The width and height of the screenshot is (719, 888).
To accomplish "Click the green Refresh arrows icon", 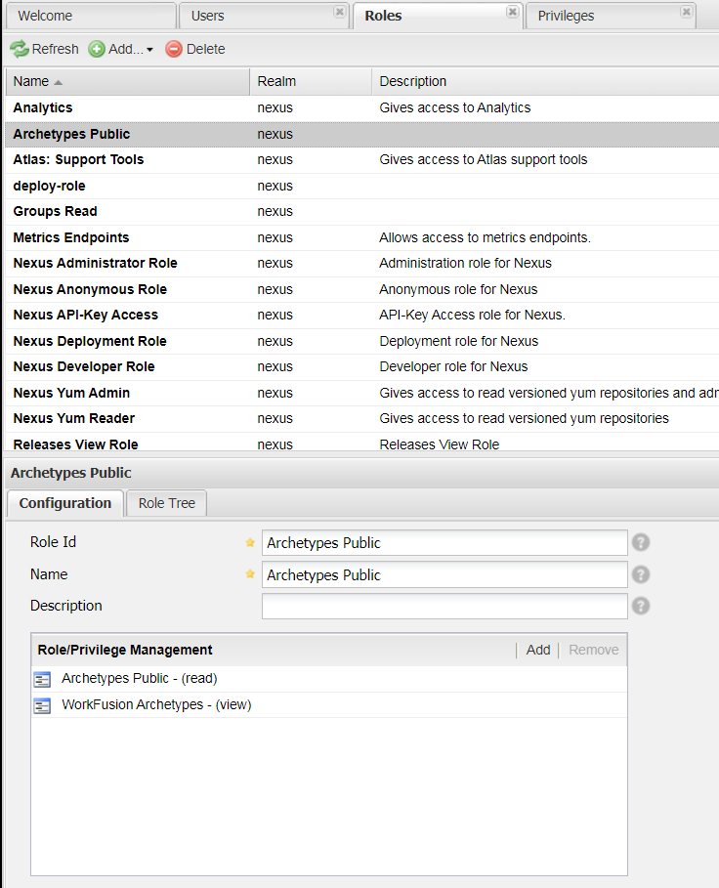I will pyautogui.click(x=20, y=49).
